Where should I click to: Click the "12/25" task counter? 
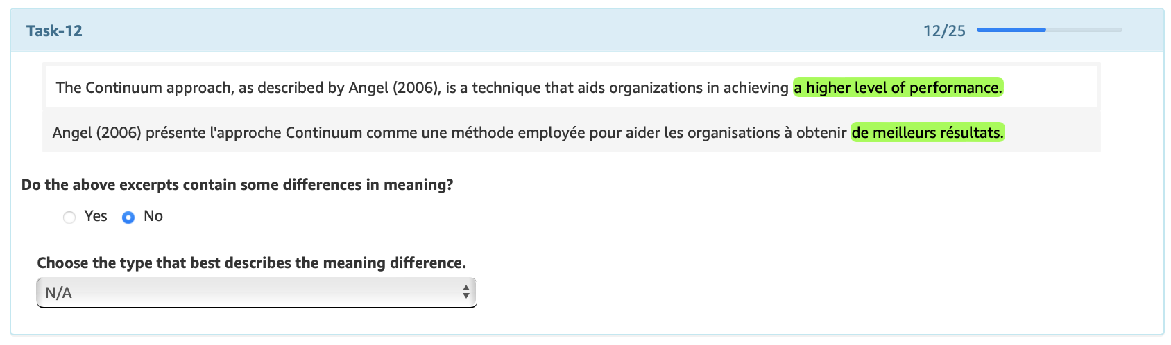pyautogui.click(x=944, y=30)
